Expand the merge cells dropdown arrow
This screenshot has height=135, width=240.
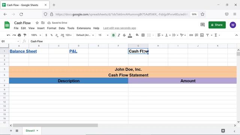[x=153, y=35]
